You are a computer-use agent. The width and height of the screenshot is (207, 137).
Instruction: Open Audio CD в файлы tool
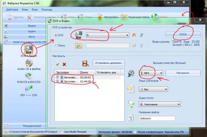(x=29, y=63)
